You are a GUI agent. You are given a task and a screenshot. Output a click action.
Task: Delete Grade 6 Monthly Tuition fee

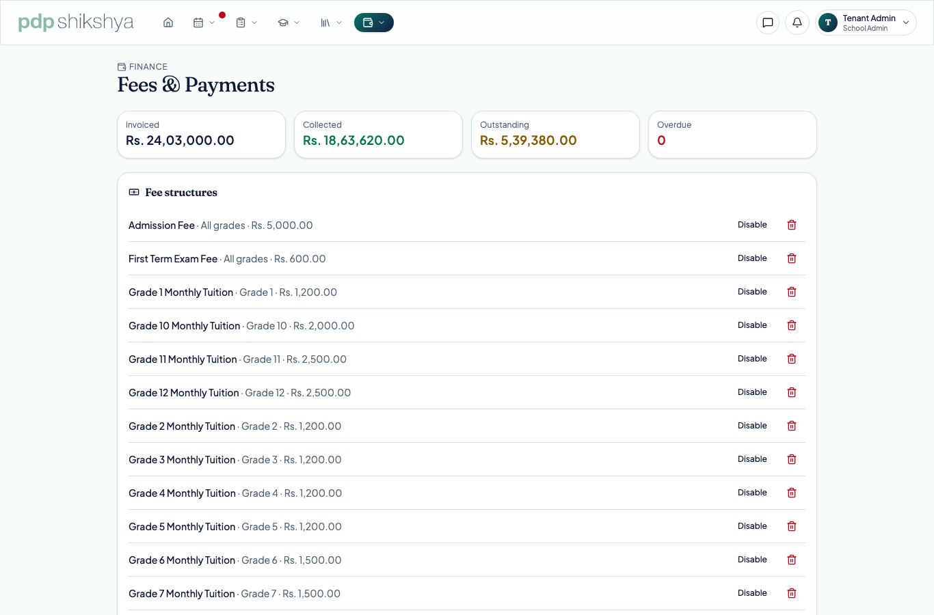pyautogui.click(x=792, y=560)
